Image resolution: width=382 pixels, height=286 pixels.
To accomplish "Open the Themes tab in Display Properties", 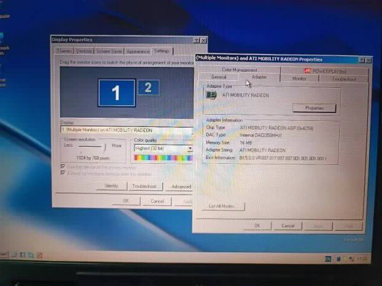I will (x=64, y=51).
